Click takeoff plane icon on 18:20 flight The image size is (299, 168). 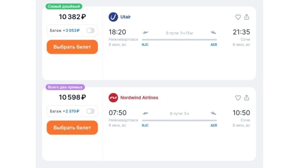145,33
